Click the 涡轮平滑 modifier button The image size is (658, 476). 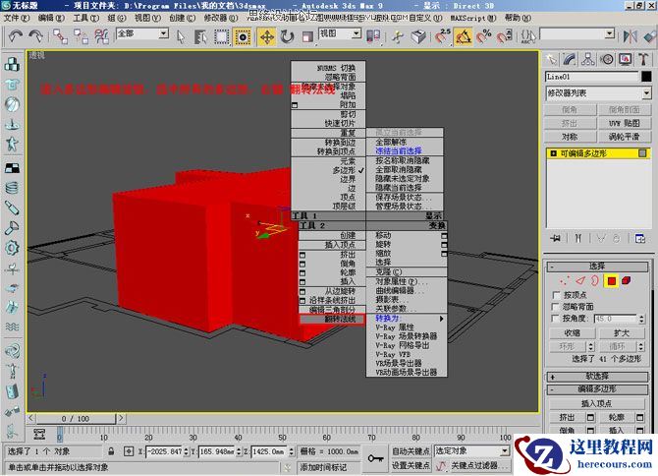pyautogui.click(x=625, y=137)
